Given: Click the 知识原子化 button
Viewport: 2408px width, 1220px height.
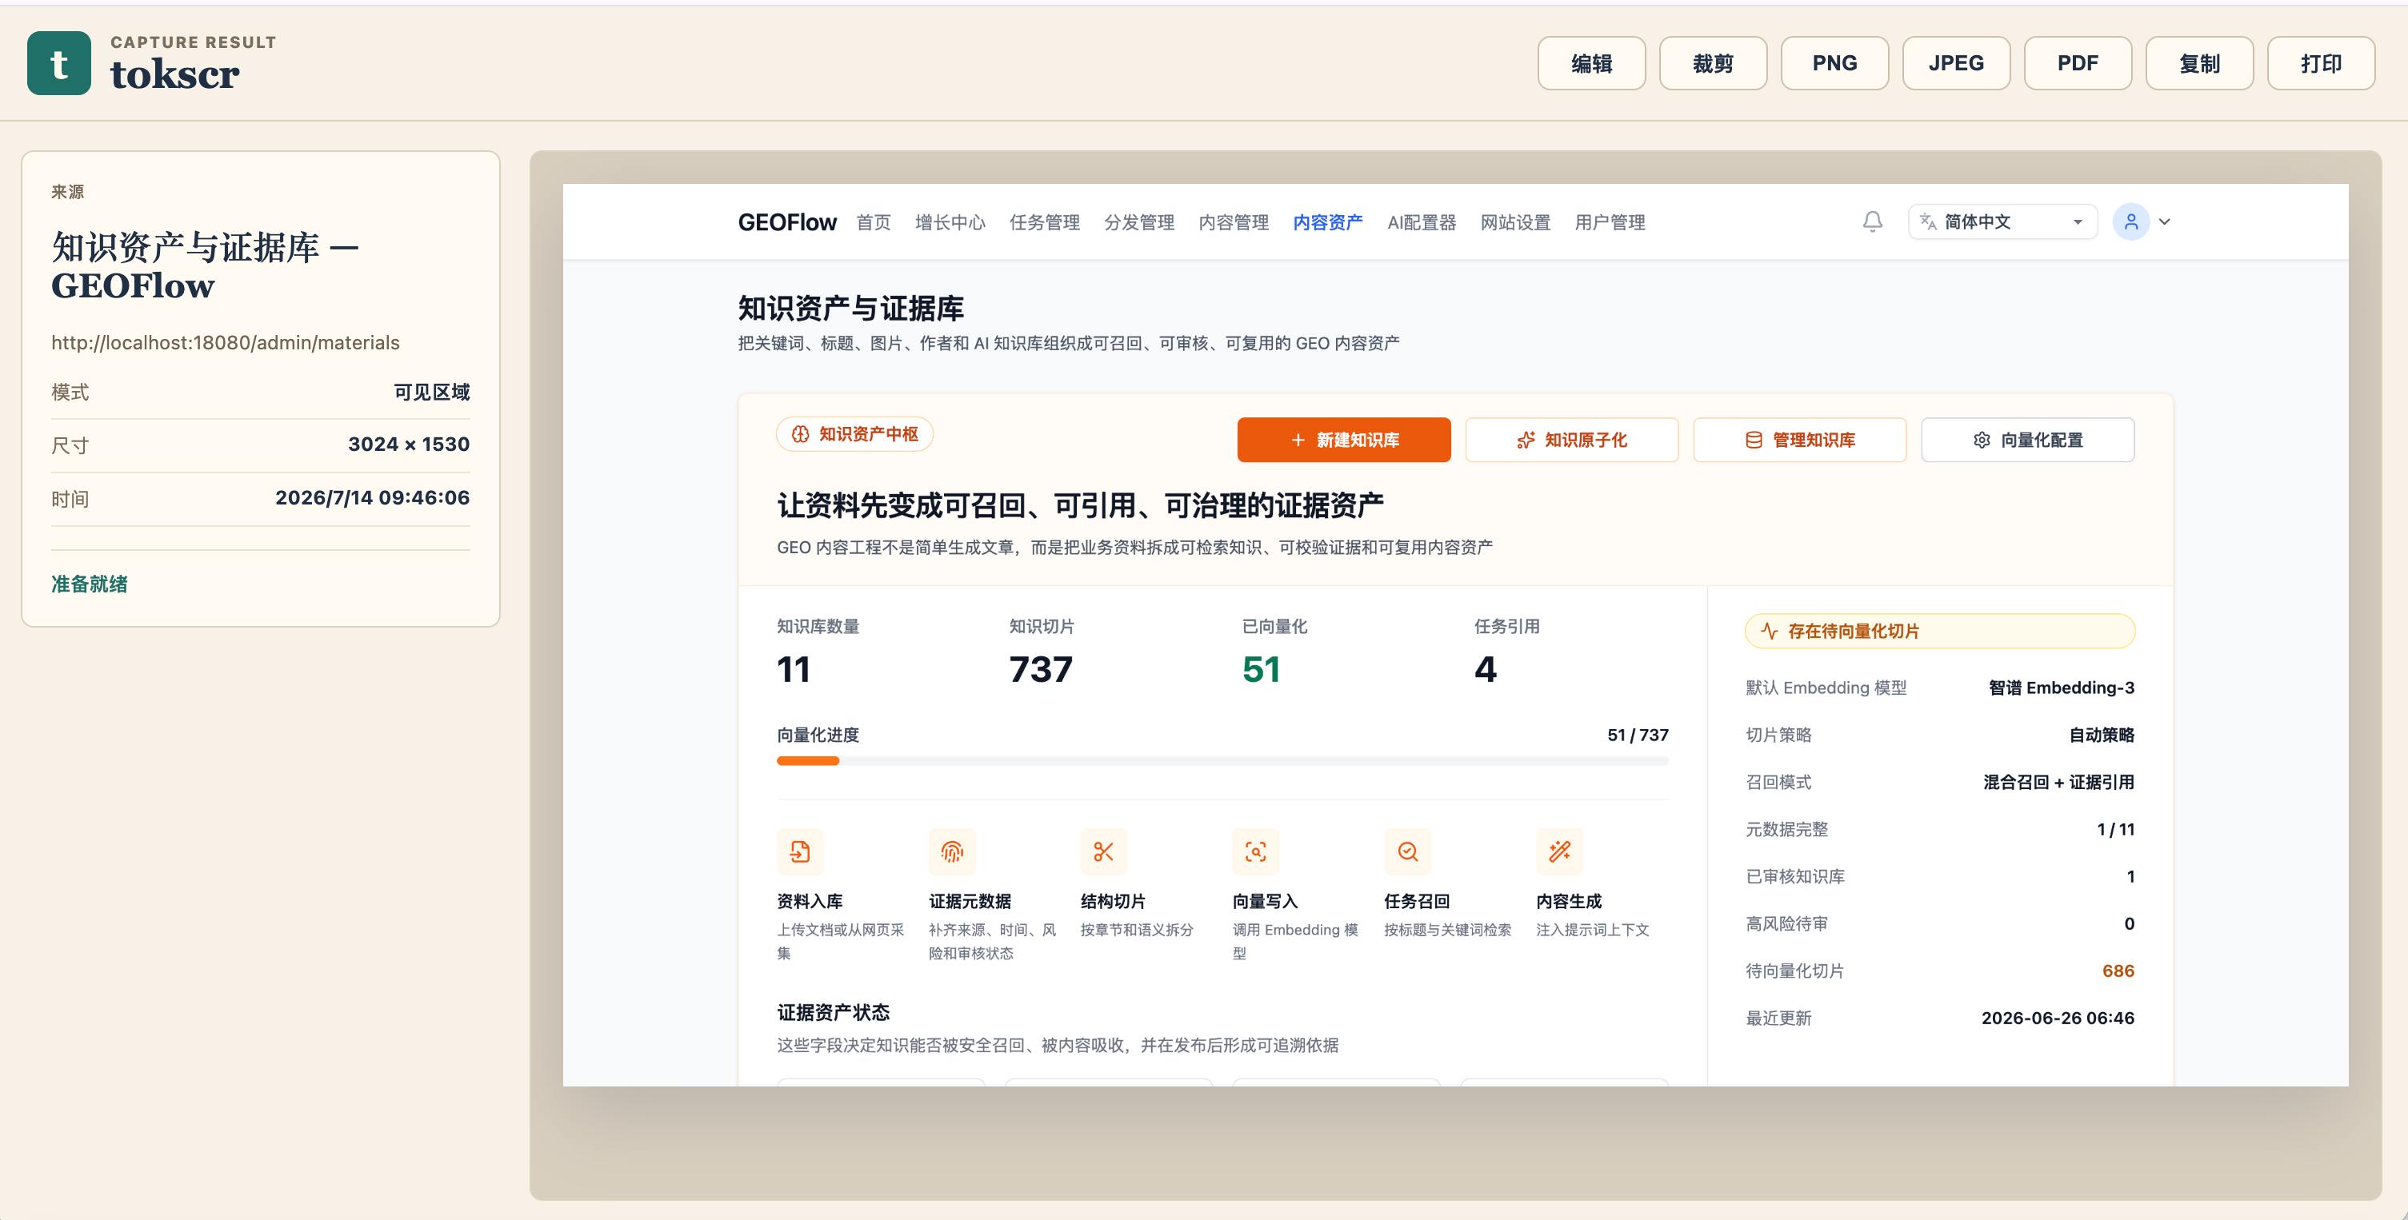Looking at the screenshot, I should point(1571,440).
